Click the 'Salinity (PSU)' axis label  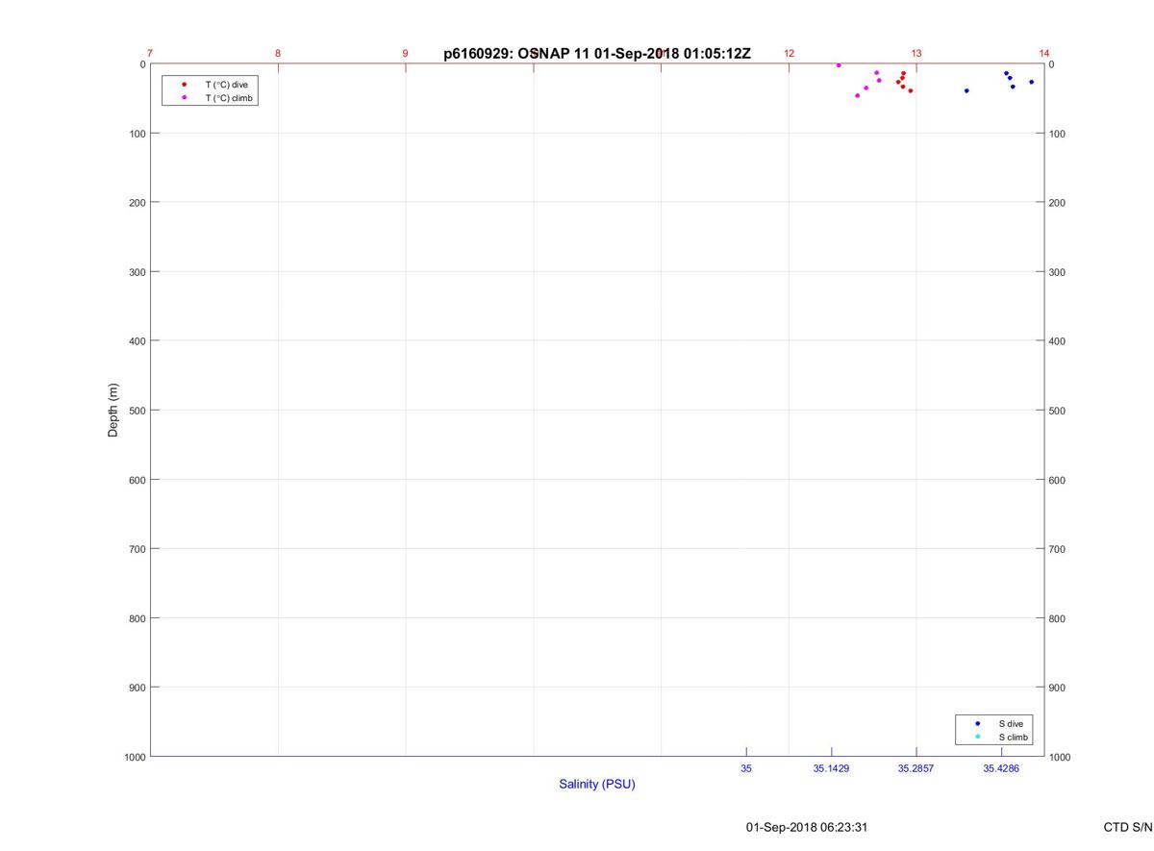[x=597, y=785]
